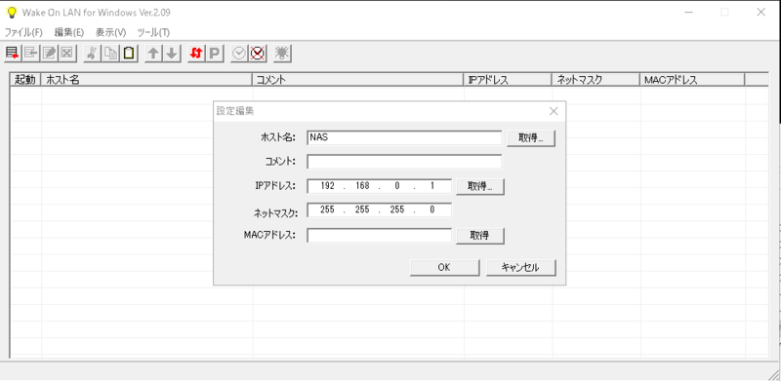Click the insert host entry toolbar icon
Screen dimensions: 781x381
(31, 54)
